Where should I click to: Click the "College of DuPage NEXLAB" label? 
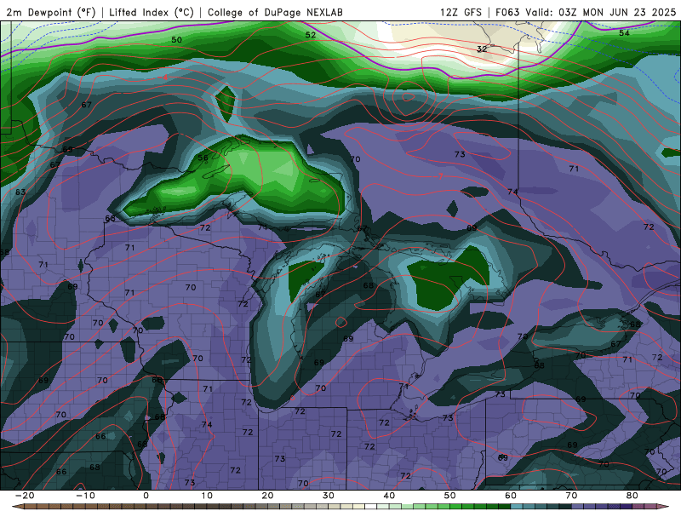click(x=275, y=12)
